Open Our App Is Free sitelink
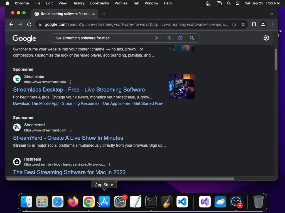Screen dimensions: 285x213 pyautogui.click(x=117, y=104)
